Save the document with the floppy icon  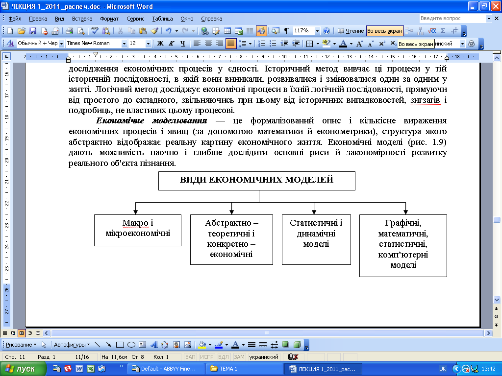33,31
